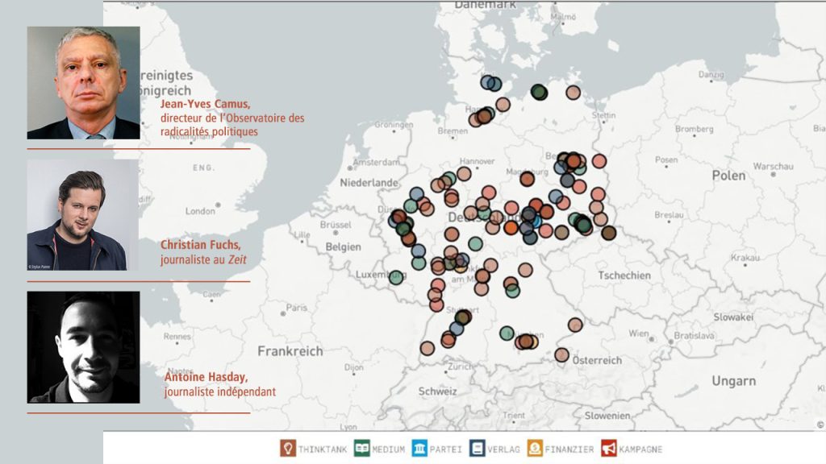Open Christian Fuchs portrait photo
This screenshot has height=464, width=826.
click(x=83, y=214)
